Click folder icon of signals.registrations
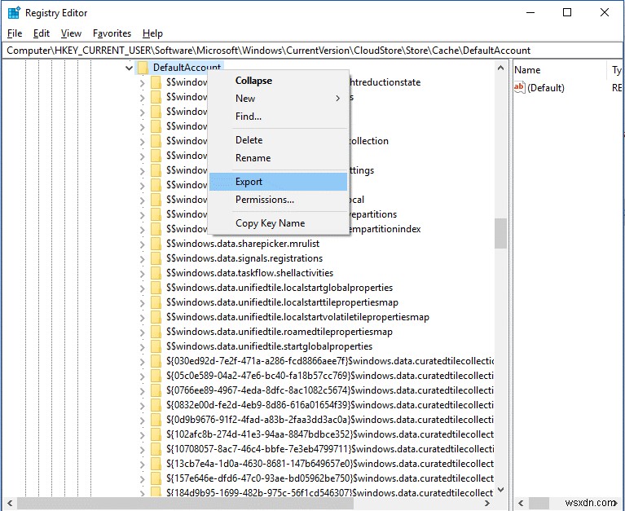The image size is (625, 511). [156, 258]
